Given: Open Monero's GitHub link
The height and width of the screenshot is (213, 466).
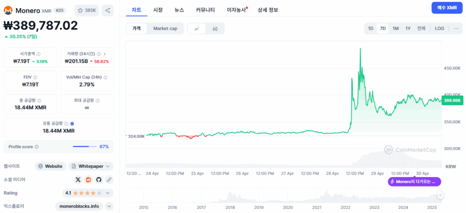Looking at the screenshot, I should (x=99, y=180).
